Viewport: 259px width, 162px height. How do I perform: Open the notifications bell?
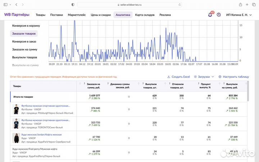tap(210, 15)
